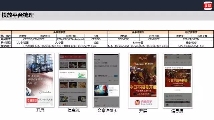The width and height of the screenshot is (214, 120).
Task: Select the news feed phone screenshot
Action: pyautogui.click(x=73, y=80)
